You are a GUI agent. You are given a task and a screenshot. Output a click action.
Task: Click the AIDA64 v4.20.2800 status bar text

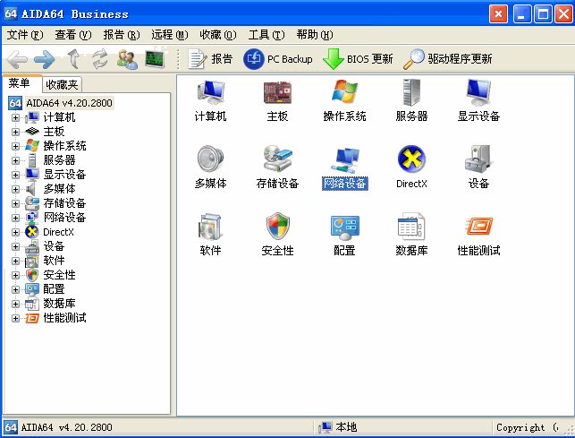[67, 427]
